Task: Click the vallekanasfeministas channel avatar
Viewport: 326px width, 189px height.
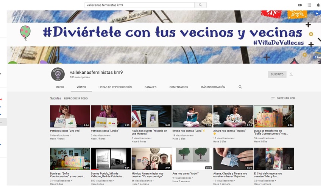Action: coord(58,74)
